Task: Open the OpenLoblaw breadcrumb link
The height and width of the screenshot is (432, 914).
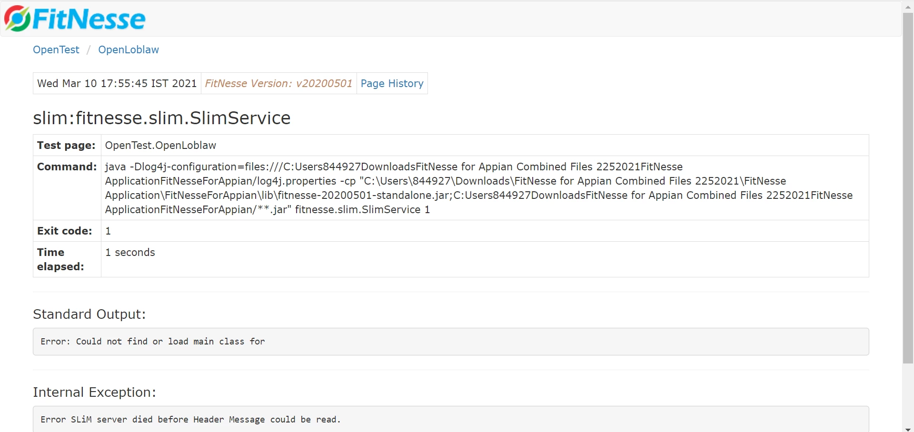Action: click(x=129, y=50)
